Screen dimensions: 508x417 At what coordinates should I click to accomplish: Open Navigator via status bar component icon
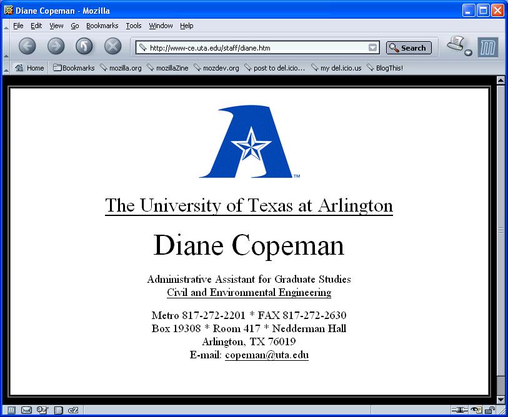coord(11,410)
